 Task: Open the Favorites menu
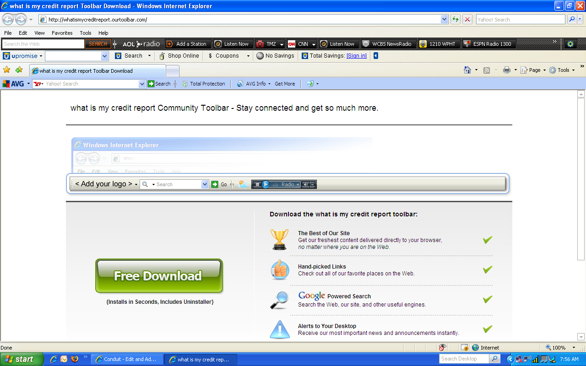pos(62,33)
